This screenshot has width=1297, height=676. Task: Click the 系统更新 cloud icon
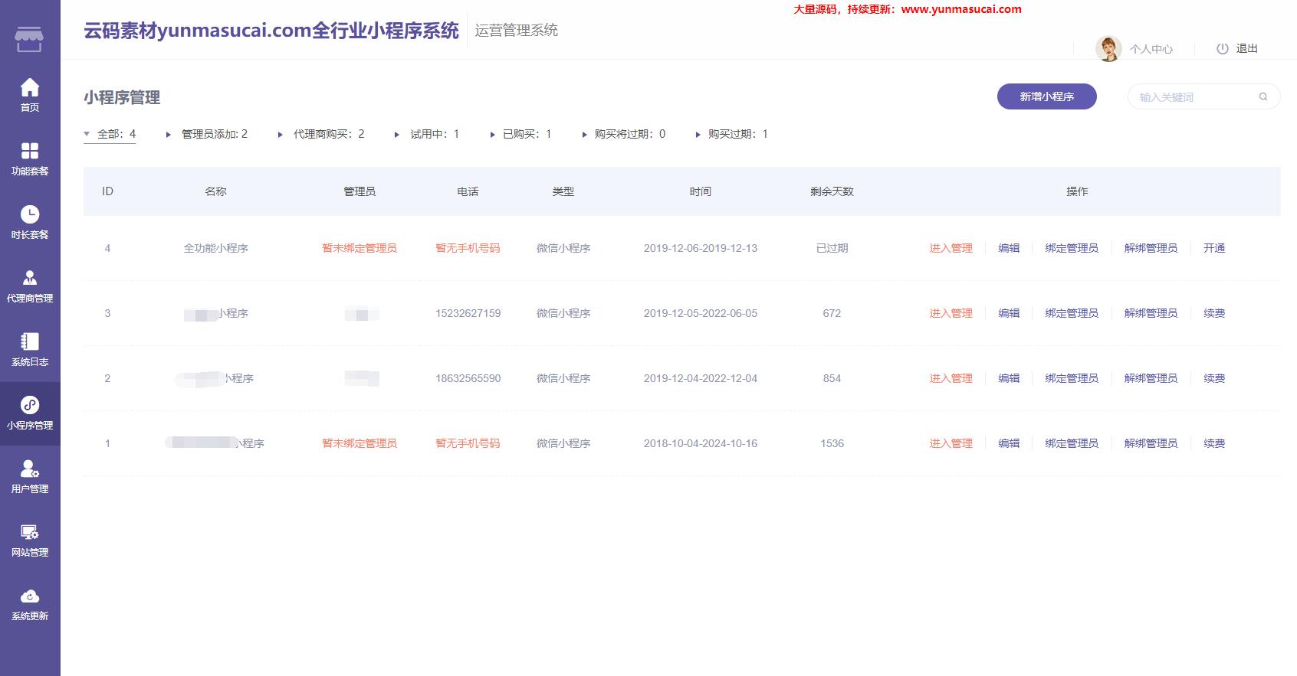30,596
